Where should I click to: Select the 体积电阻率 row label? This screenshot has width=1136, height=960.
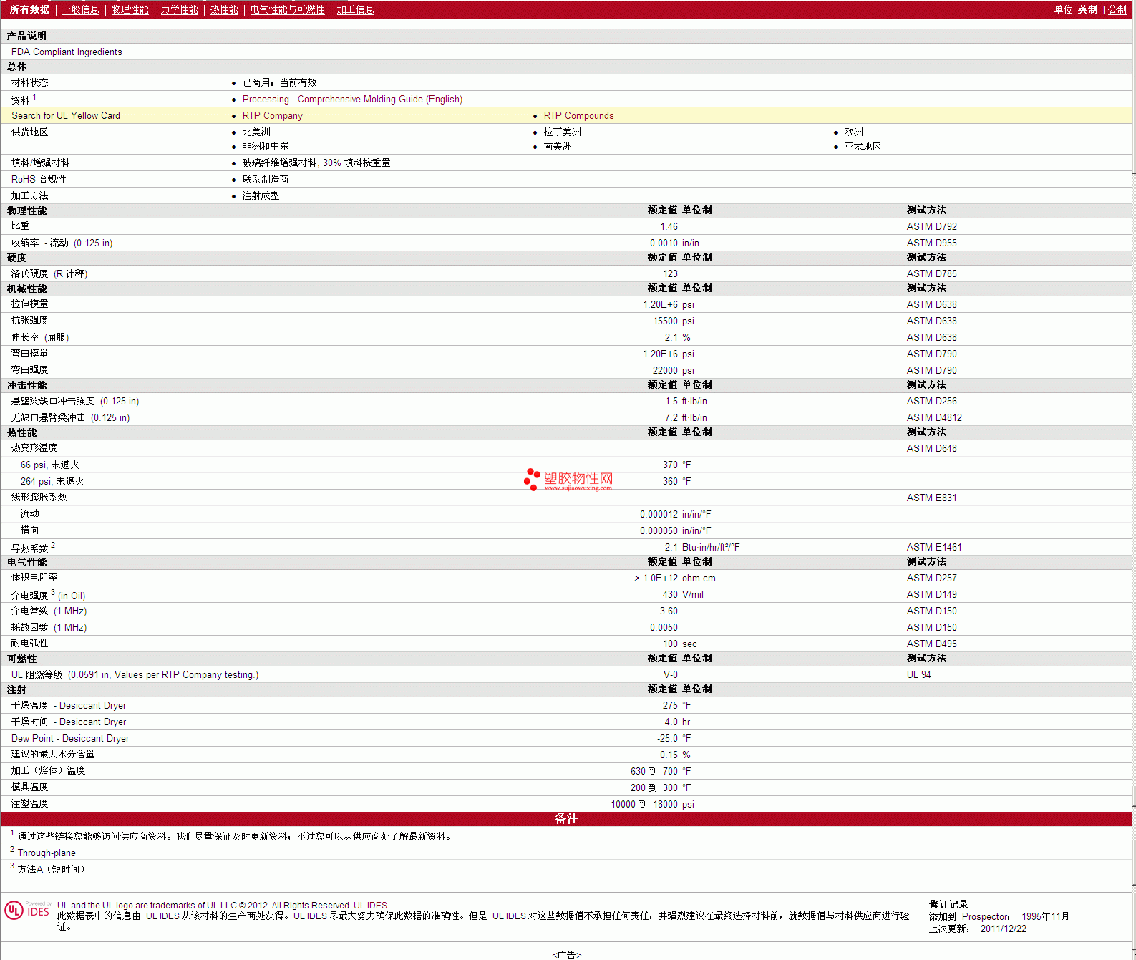point(34,578)
